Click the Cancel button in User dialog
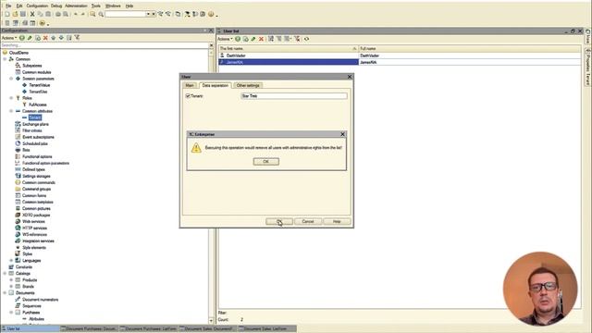 click(x=308, y=221)
